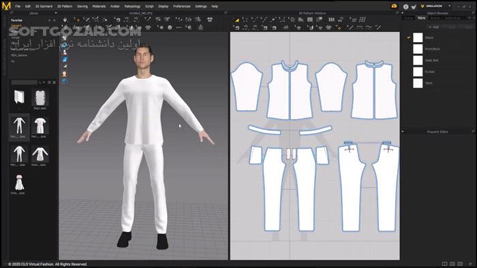Switch to the Buttonhole tab

452,18
